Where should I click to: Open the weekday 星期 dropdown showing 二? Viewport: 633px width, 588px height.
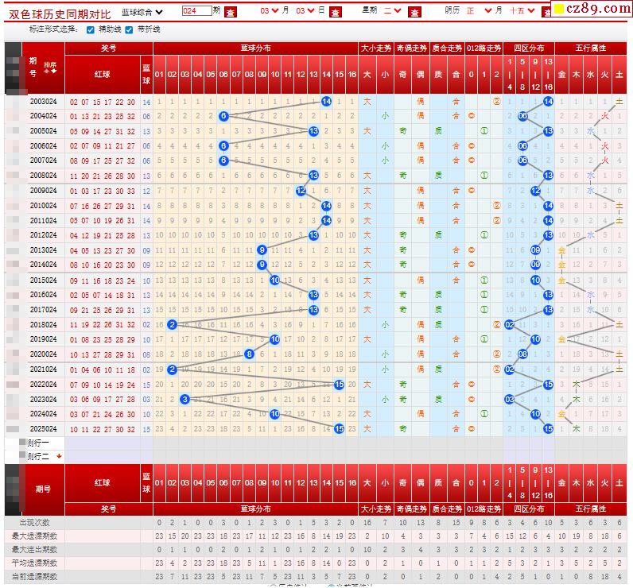(x=392, y=11)
